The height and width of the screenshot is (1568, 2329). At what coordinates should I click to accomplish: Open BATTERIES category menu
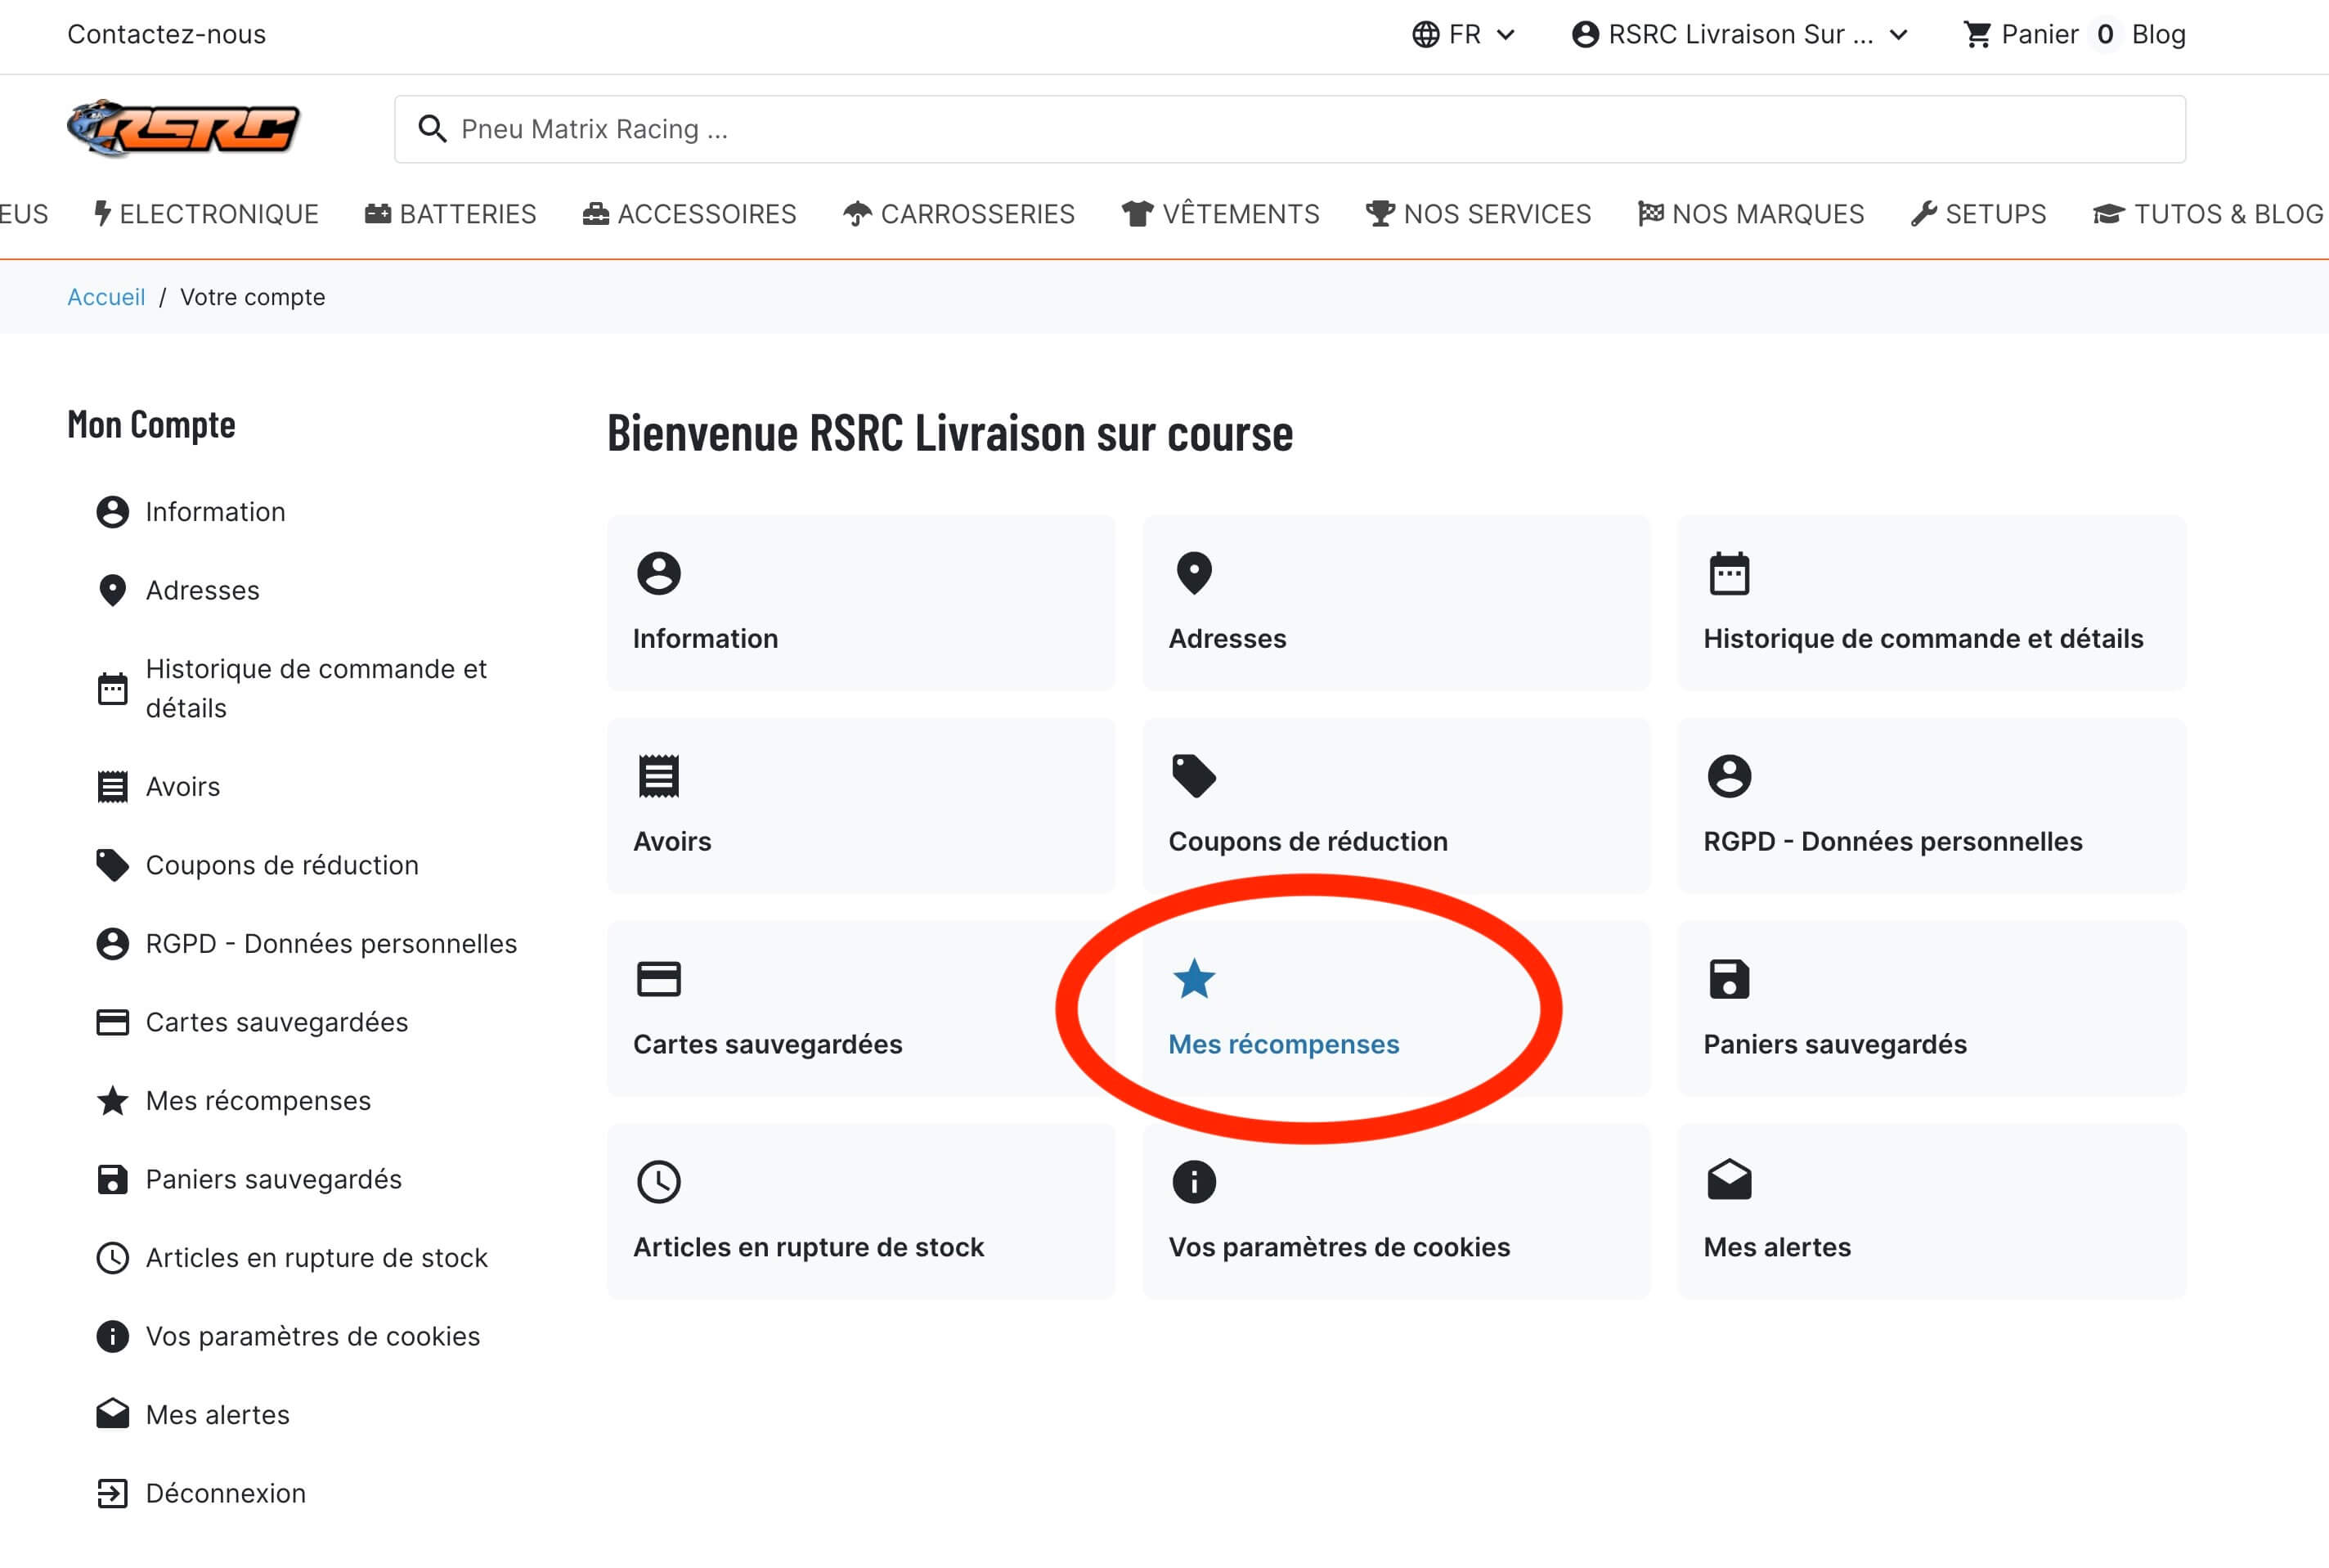(x=451, y=214)
